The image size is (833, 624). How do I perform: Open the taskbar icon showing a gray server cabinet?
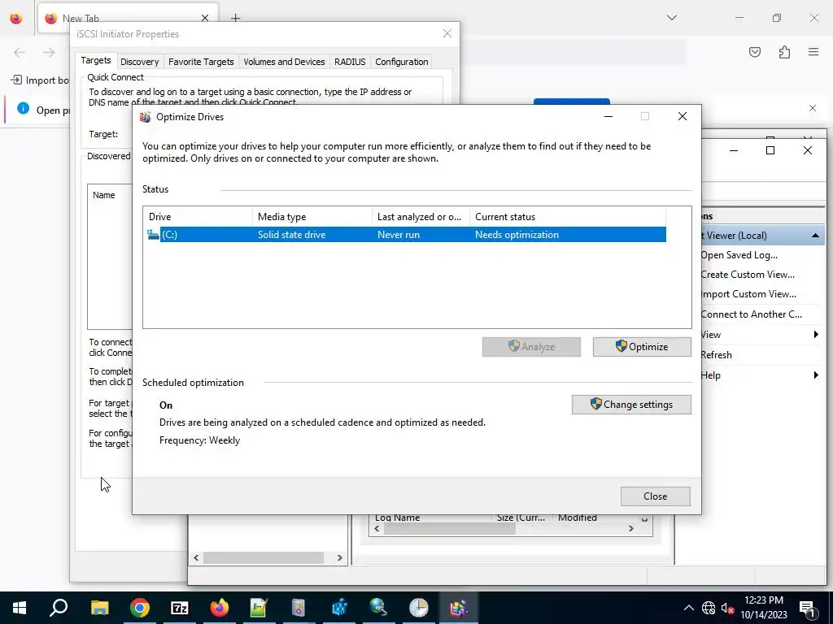pyautogui.click(x=299, y=608)
